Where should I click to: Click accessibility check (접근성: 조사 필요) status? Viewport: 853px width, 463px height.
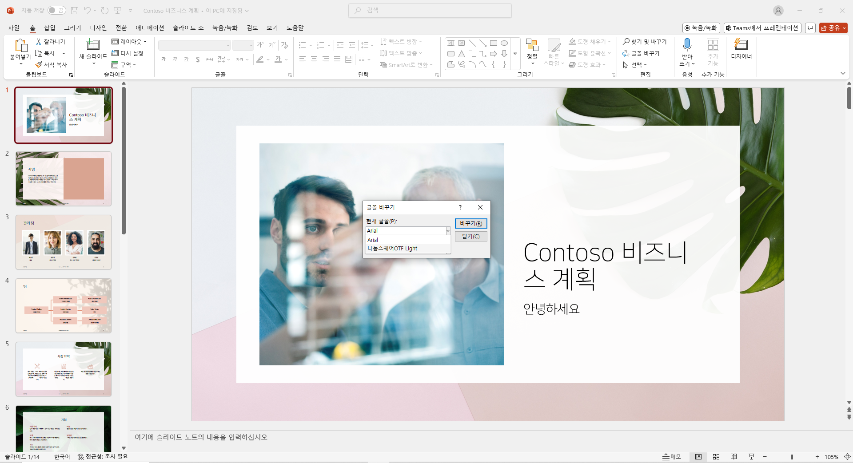103,457
